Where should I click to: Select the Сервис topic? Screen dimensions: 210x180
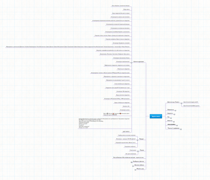(142, 150)
